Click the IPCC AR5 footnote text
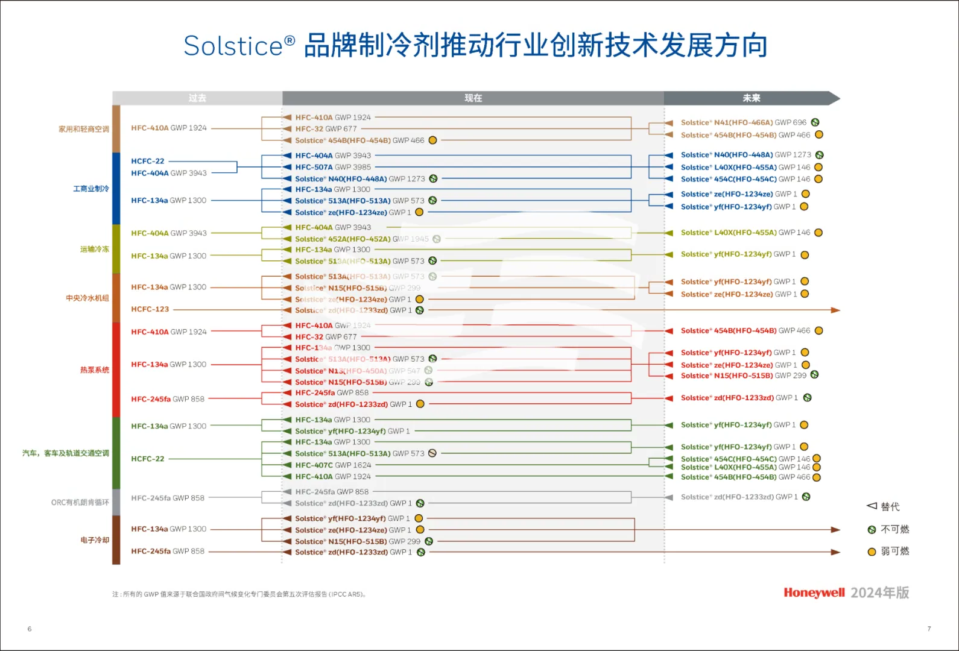The width and height of the screenshot is (959, 651). (x=239, y=594)
